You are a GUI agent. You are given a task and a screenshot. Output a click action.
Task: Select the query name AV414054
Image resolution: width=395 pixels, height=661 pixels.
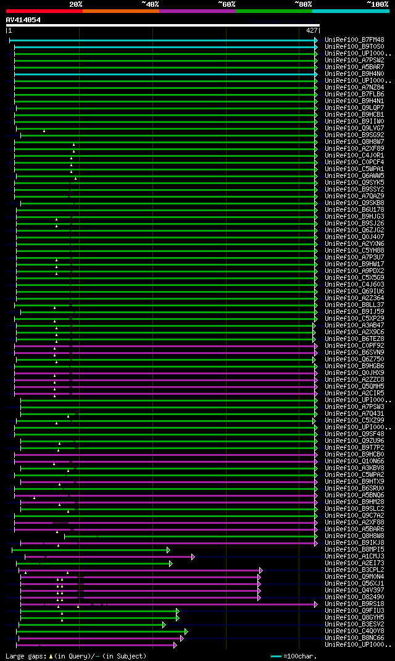[23, 20]
